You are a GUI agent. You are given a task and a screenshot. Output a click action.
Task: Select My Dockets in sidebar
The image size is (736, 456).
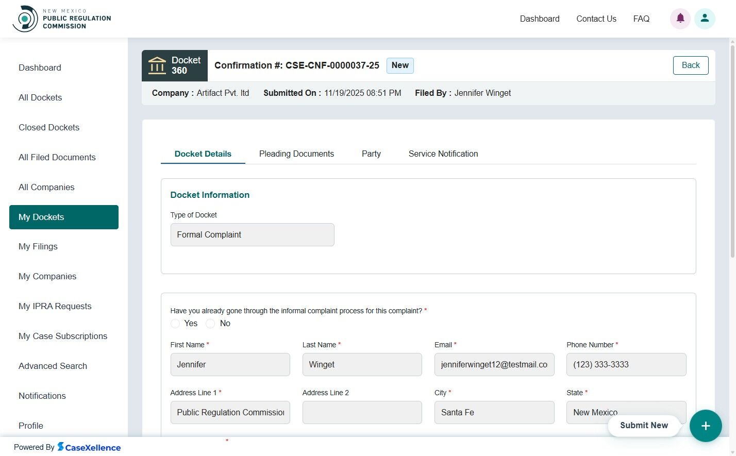64,217
